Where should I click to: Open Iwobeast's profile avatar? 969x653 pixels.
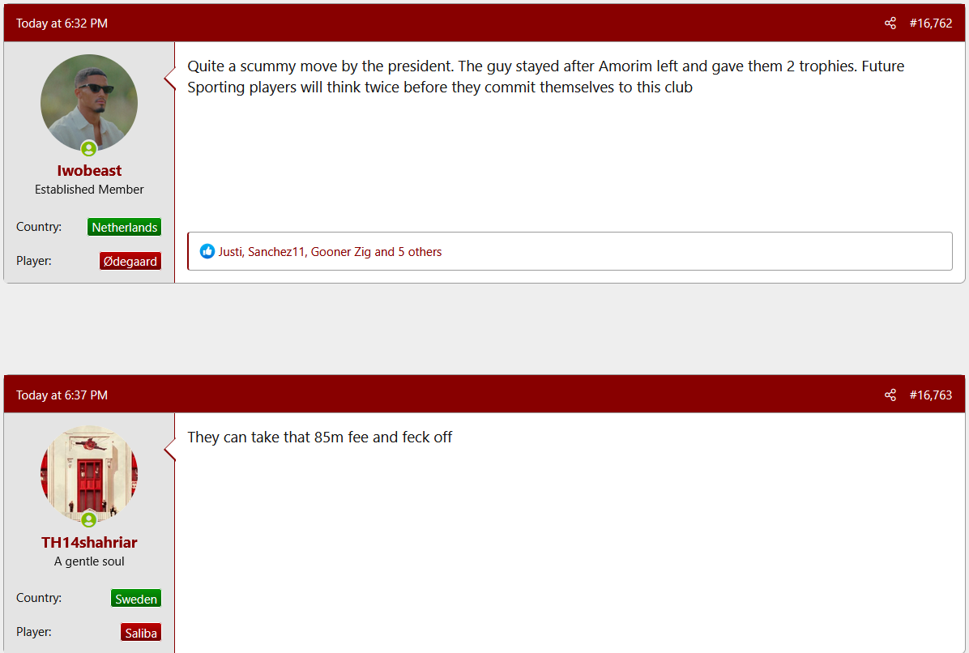(89, 103)
